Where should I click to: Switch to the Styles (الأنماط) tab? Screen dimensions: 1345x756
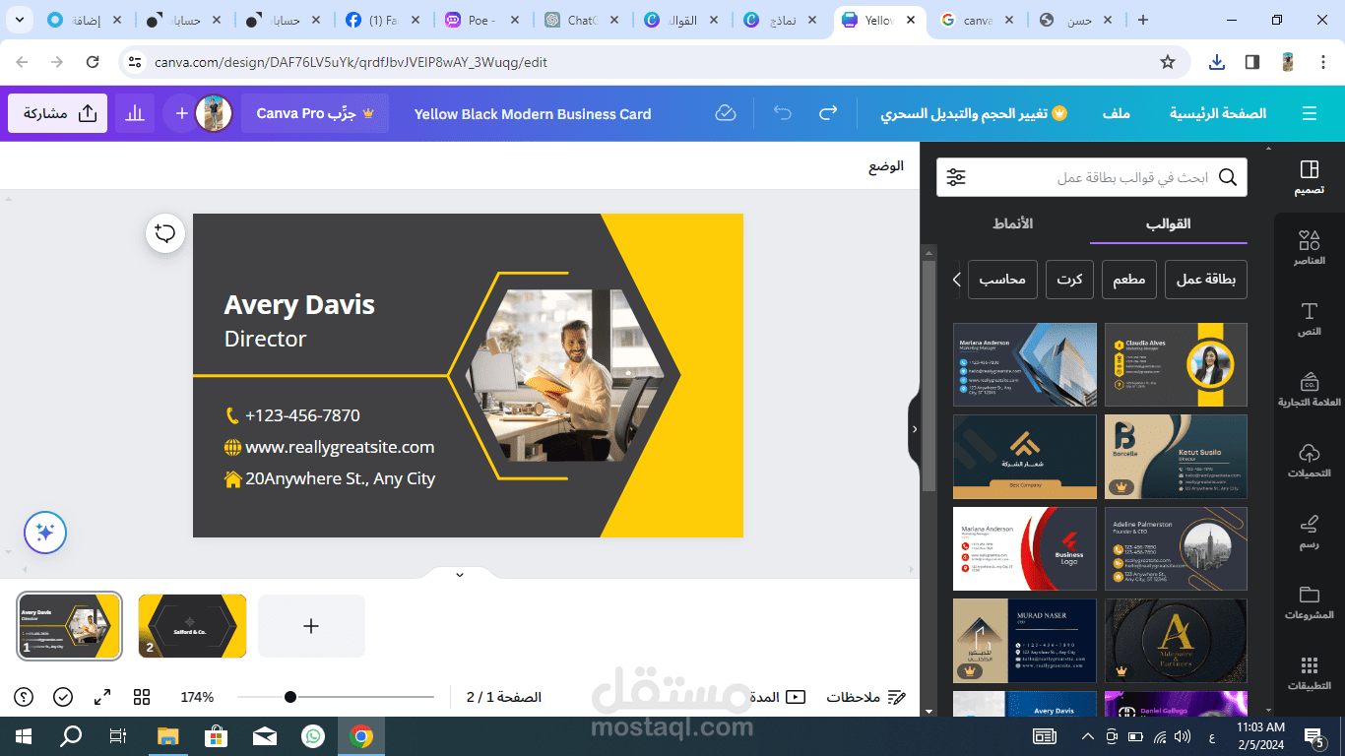(x=1013, y=223)
